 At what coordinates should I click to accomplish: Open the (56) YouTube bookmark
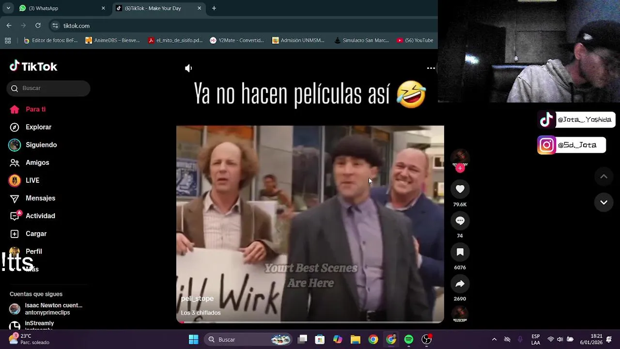[415, 40]
